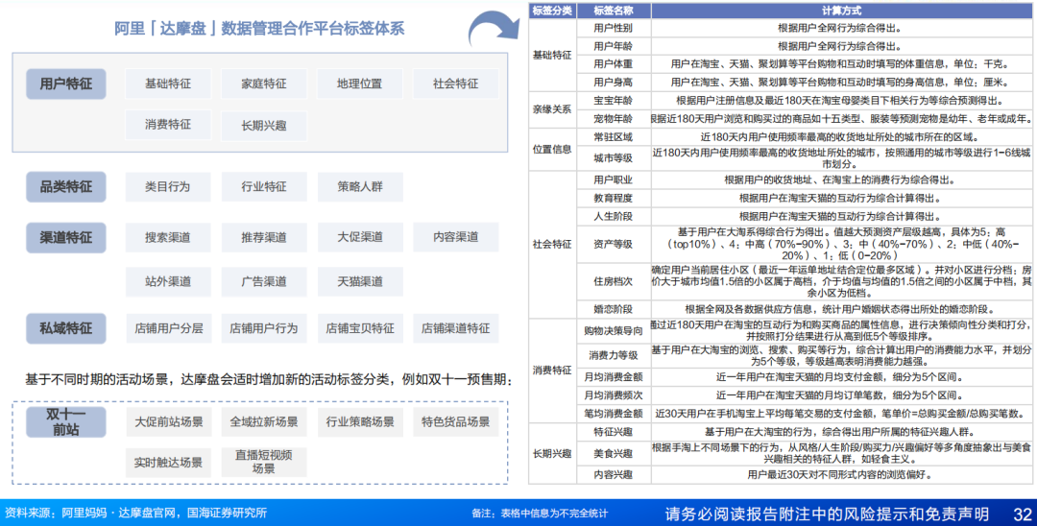The image size is (1037, 526).
Task: Click the 标签分类 table header
Action: point(552,11)
